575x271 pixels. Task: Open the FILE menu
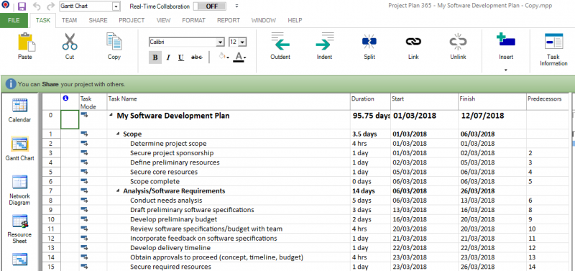[x=14, y=21]
